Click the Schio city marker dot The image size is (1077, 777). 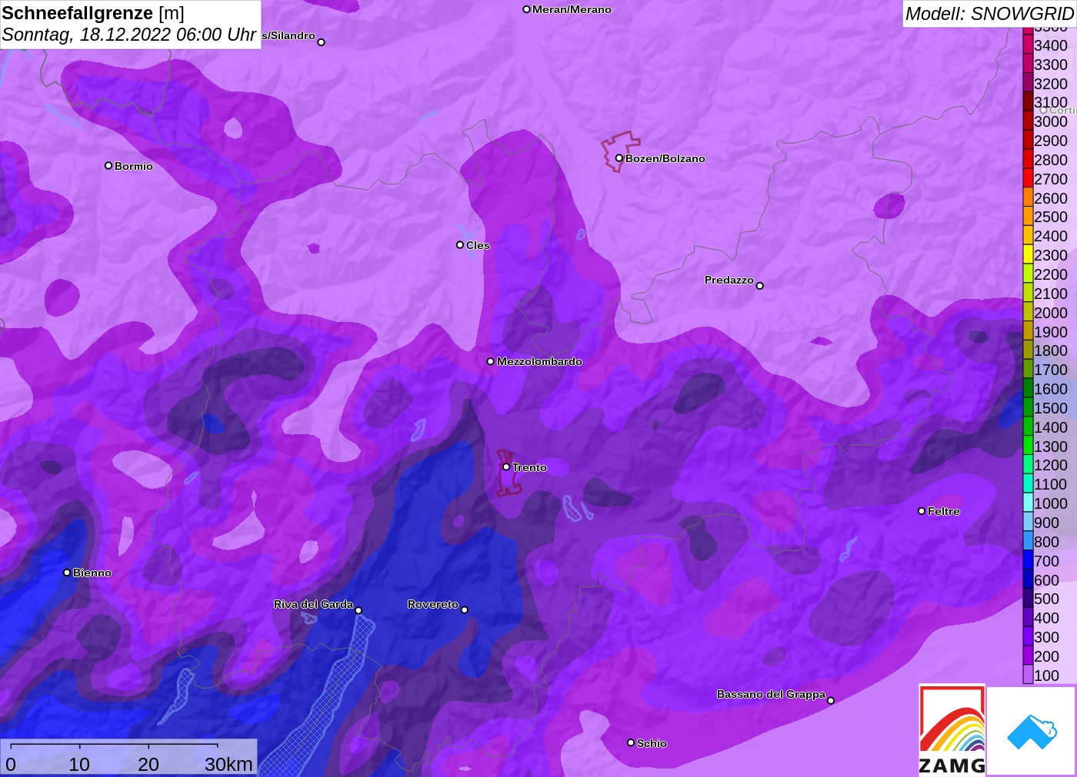(631, 743)
